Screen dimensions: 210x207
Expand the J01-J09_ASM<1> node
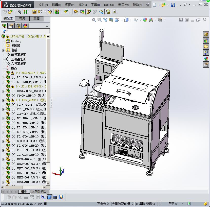[3, 87]
